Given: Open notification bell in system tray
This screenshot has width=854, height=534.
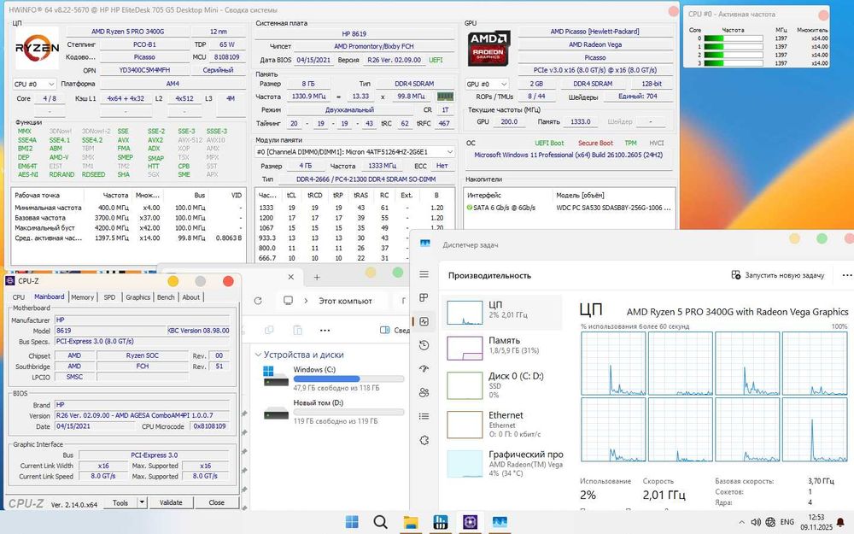Looking at the screenshot, I should [x=840, y=522].
